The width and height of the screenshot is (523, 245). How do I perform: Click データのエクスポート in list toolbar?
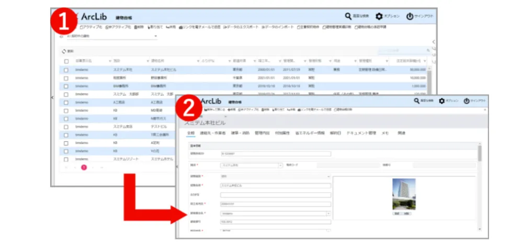[241, 27]
